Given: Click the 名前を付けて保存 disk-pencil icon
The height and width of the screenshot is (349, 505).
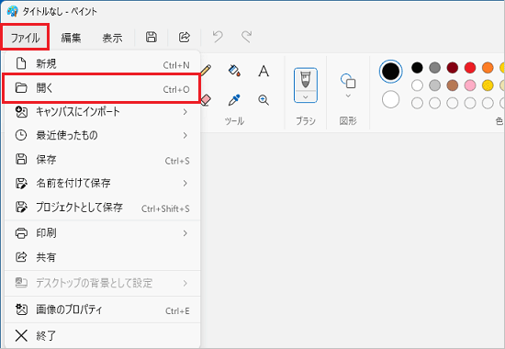Looking at the screenshot, I should click(x=21, y=183).
